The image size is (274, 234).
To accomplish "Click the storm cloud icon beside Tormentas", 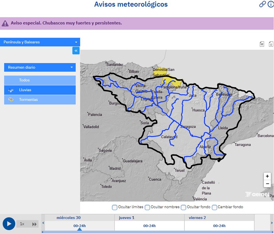I will [11, 100].
